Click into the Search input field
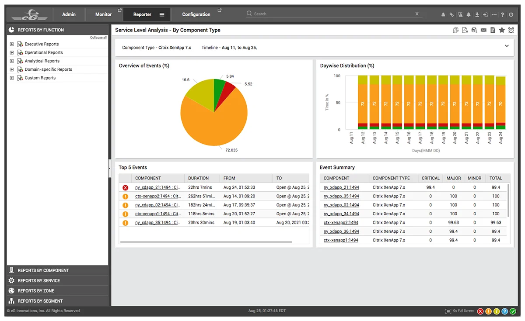 [334, 14]
